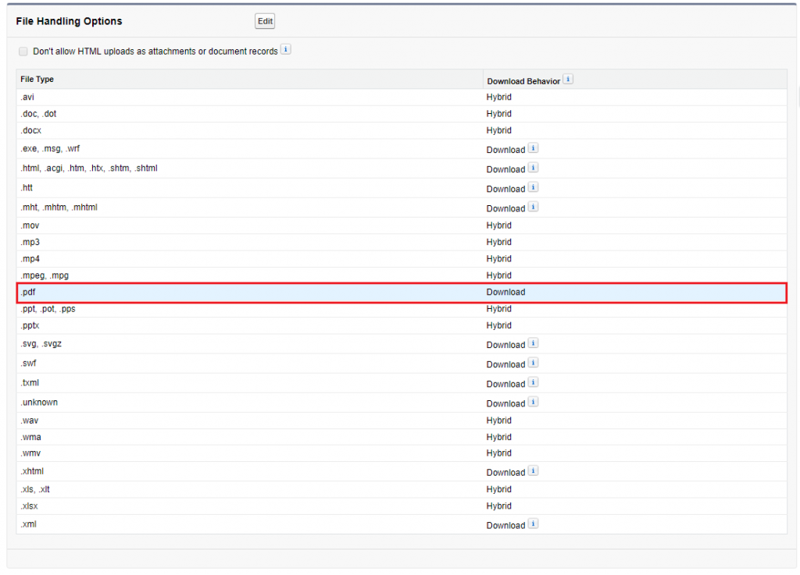Click info icon next to Download Behavior header
This screenshot has width=800, height=575.
(x=568, y=80)
